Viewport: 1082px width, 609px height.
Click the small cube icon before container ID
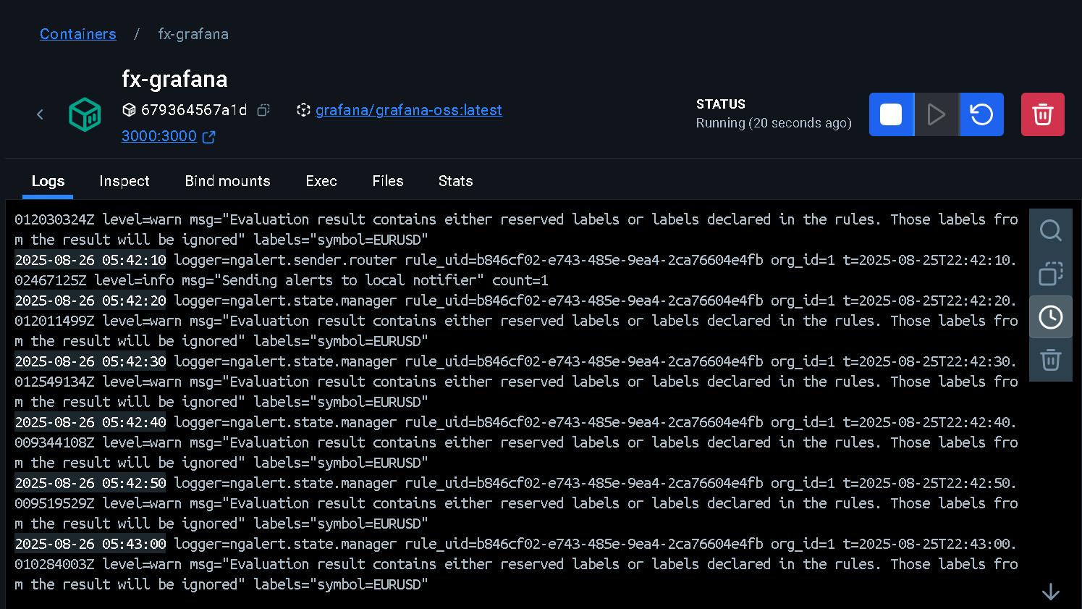point(129,110)
